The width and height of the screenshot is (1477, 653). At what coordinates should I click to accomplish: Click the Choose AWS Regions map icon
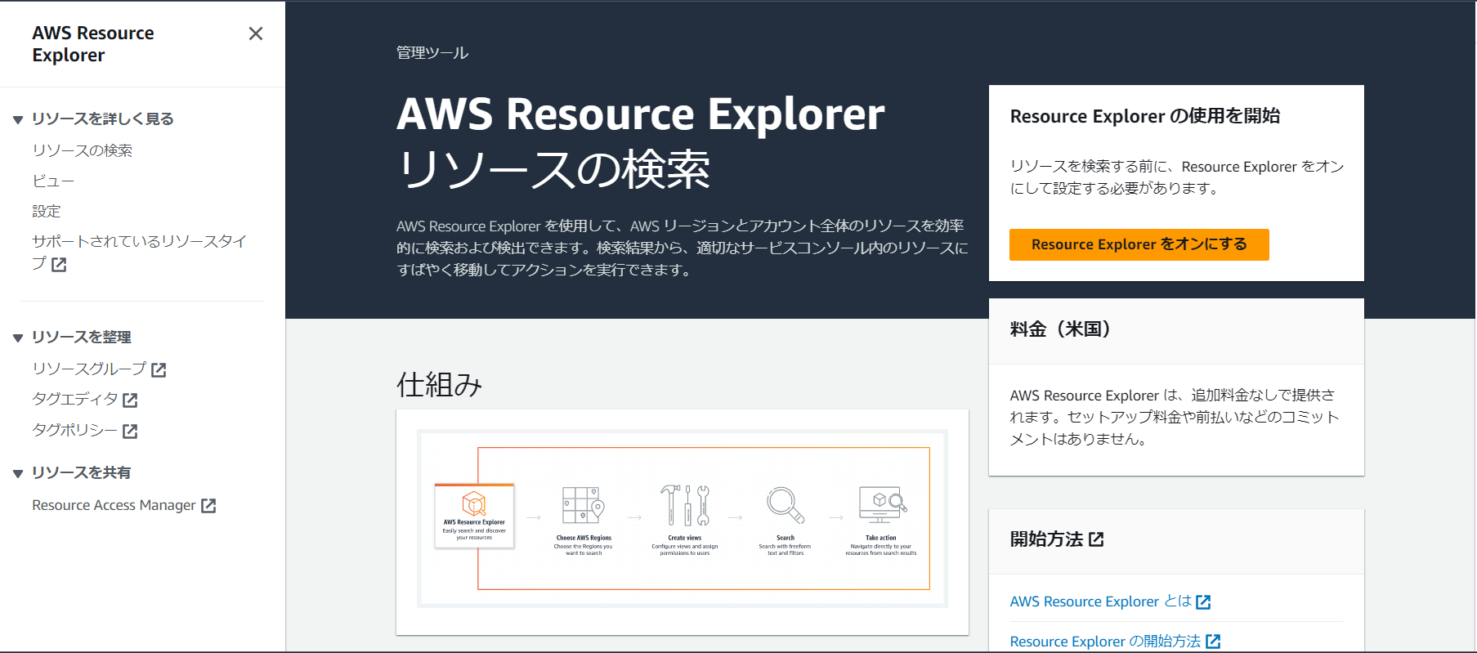[583, 505]
